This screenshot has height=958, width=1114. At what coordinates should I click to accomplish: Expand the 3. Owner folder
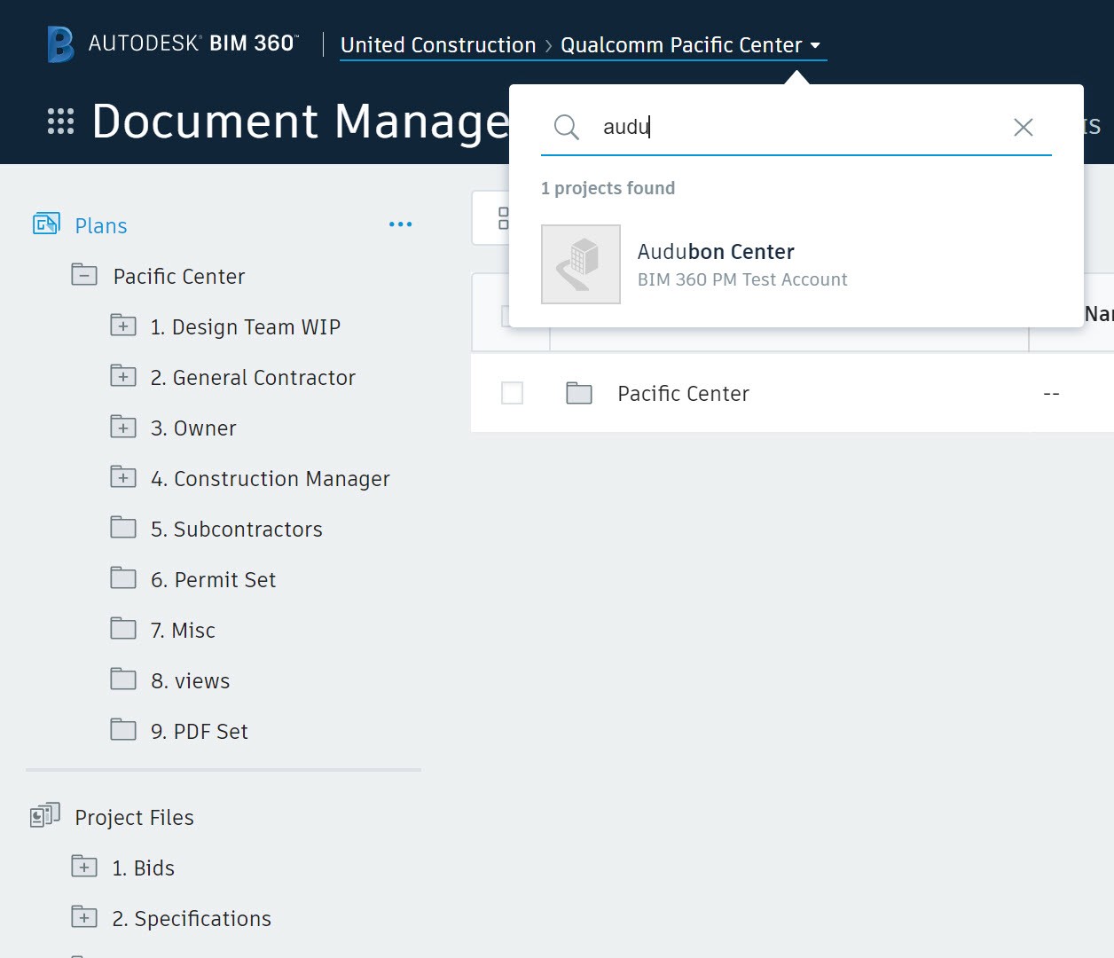(x=123, y=427)
